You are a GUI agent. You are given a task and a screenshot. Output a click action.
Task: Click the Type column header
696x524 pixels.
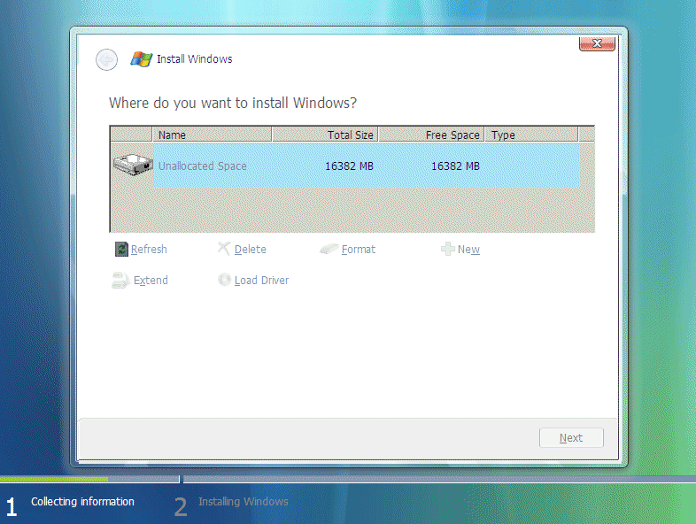point(531,135)
